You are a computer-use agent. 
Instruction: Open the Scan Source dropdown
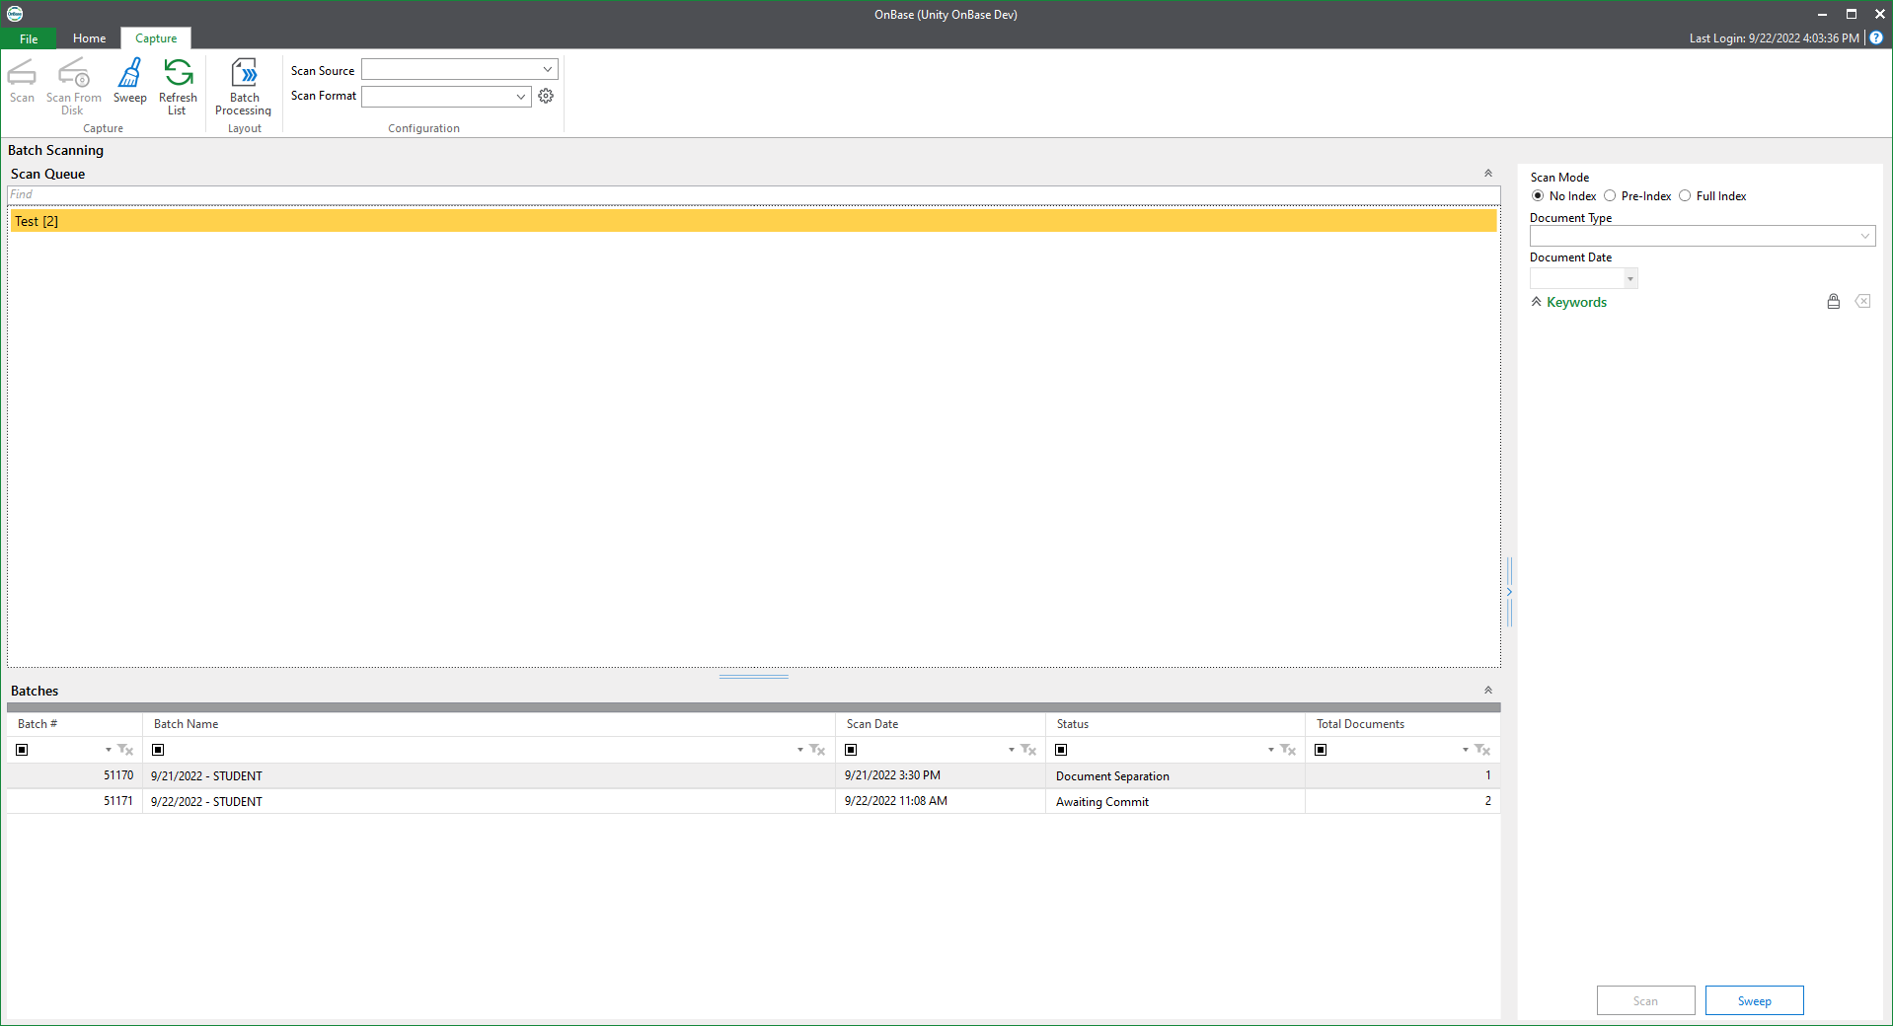tap(546, 69)
